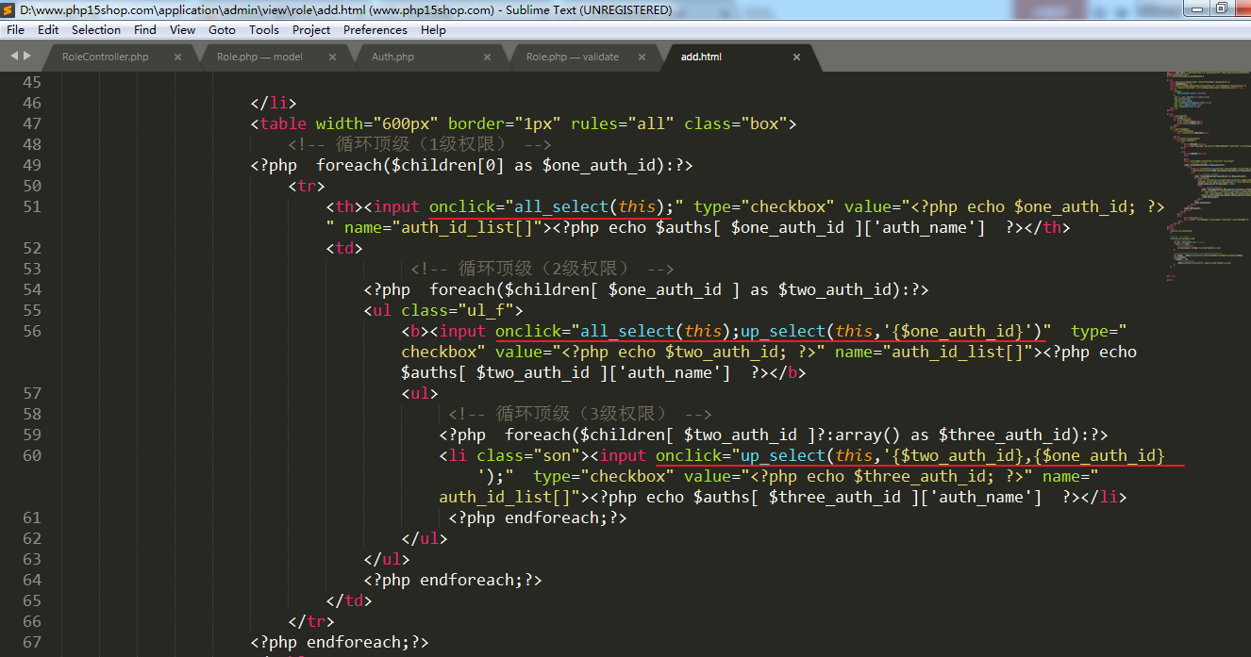
Task: Close the Auth.php tab
Action: (x=487, y=57)
